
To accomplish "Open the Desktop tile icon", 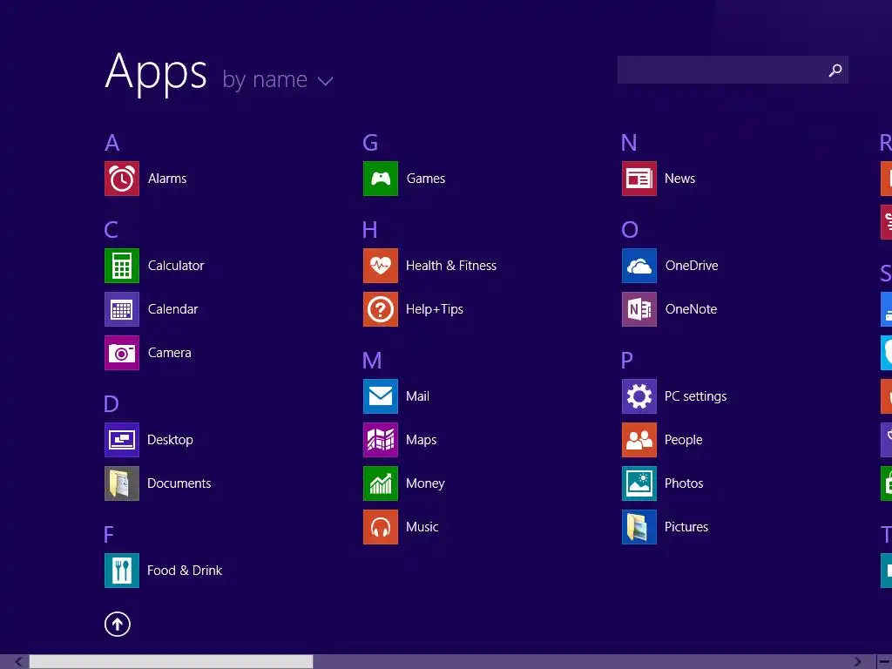I will click(x=122, y=440).
